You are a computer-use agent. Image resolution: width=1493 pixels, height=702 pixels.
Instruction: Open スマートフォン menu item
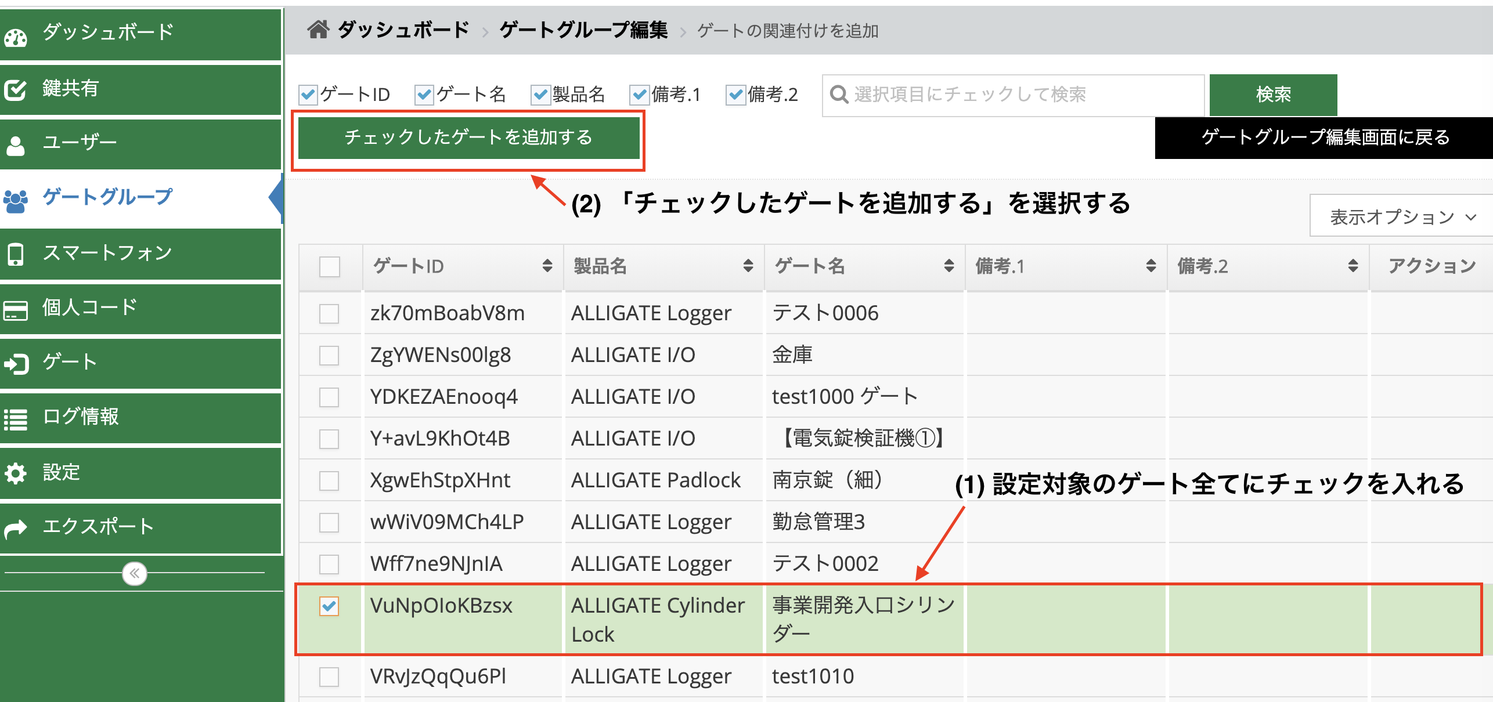(x=141, y=254)
